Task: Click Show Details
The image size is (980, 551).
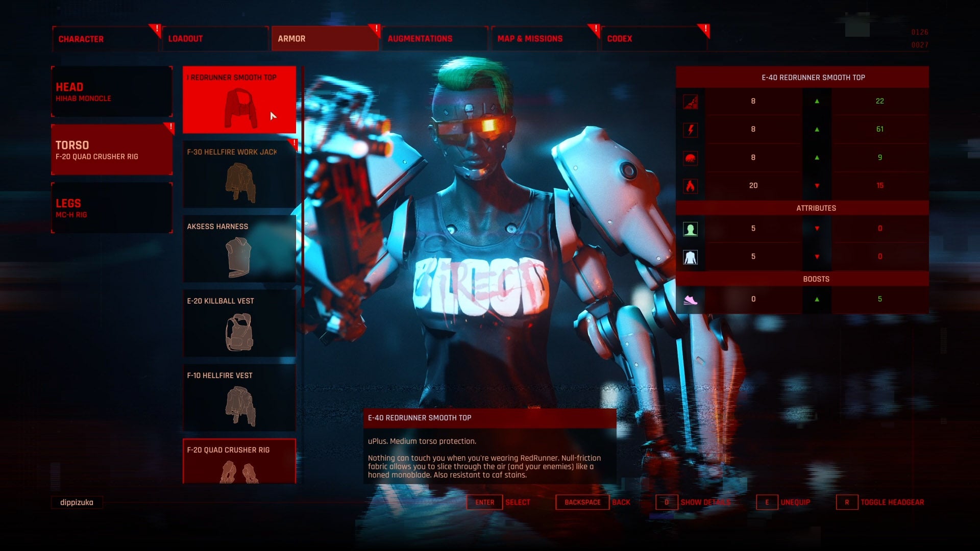Action: [x=706, y=502]
